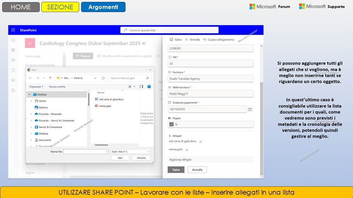The width and height of the screenshot is (353, 198).
Task: Click Annulla in the top command bar
Action: point(192,40)
